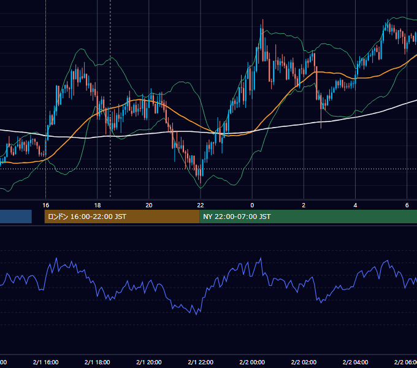Click the '18' hour label on price chart axis

point(98,205)
